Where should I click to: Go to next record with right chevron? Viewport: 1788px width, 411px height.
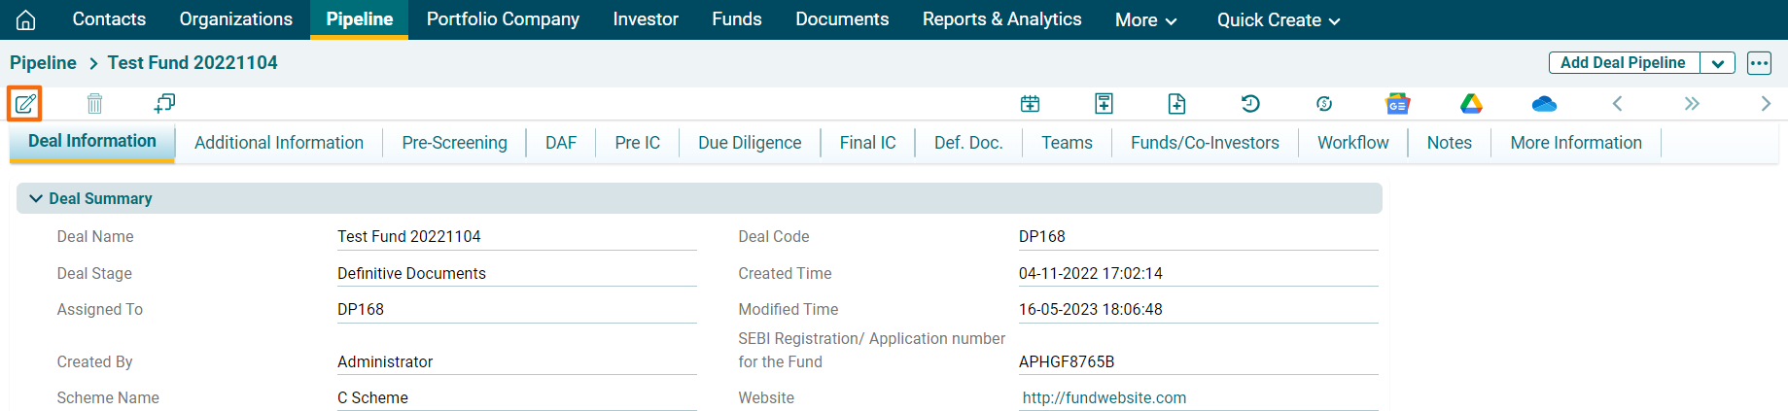point(1766,104)
